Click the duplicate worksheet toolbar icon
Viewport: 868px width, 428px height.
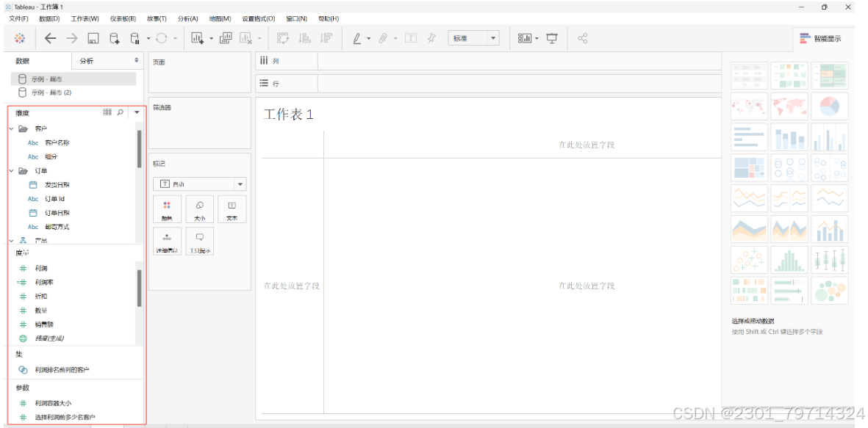pos(226,38)
